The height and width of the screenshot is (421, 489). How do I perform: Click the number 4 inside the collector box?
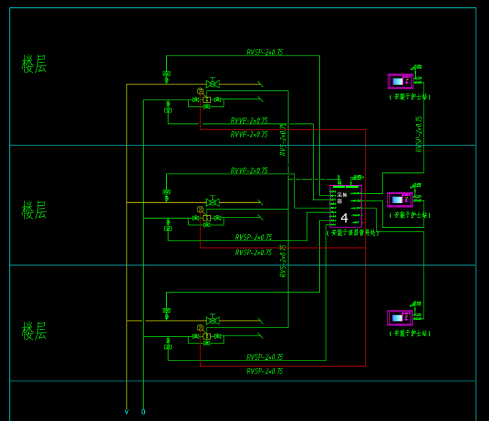tap(344, 218)
